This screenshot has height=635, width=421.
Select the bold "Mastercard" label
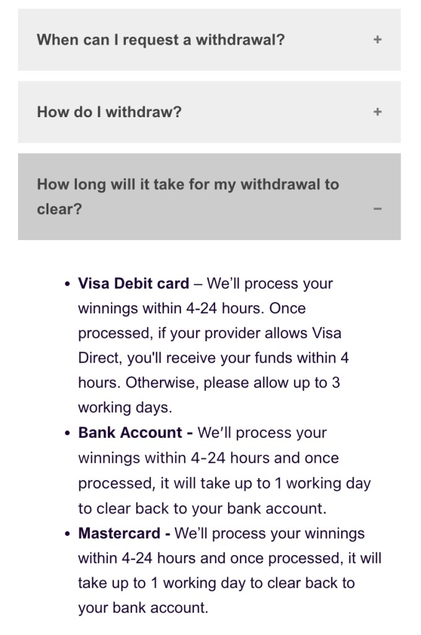(x=124, y=533)
